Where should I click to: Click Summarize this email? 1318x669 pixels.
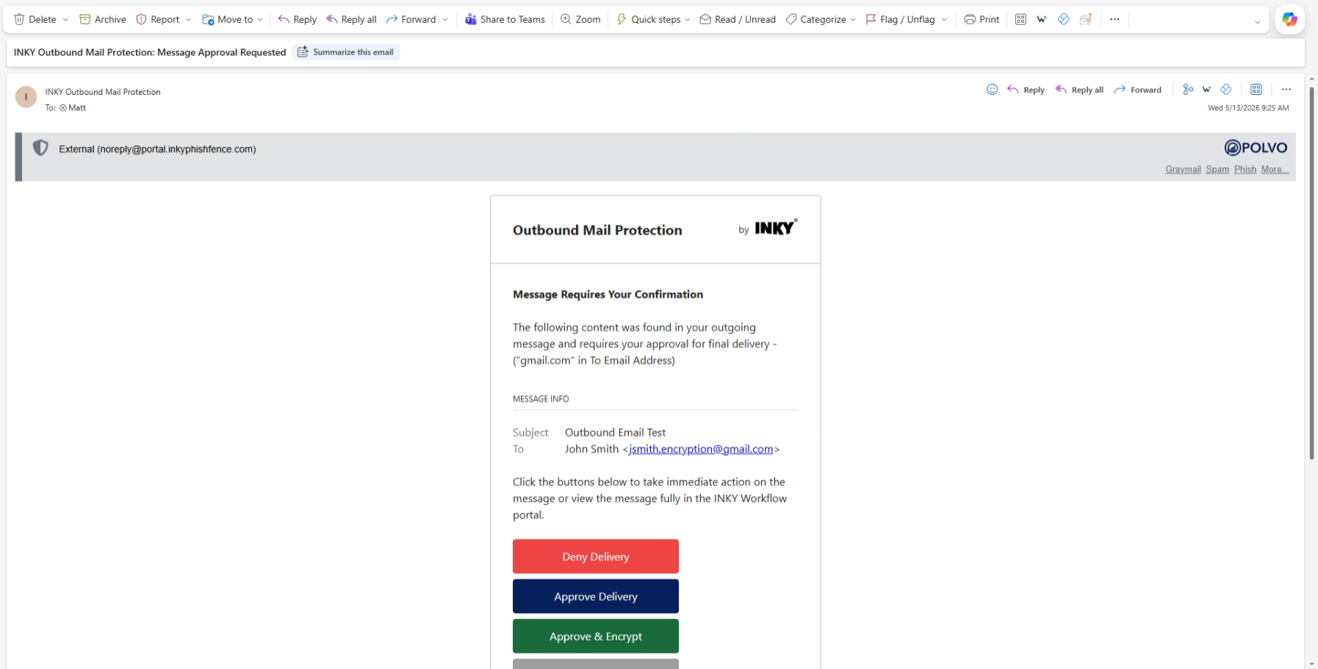pyautogui.click(x=346, y=52)
